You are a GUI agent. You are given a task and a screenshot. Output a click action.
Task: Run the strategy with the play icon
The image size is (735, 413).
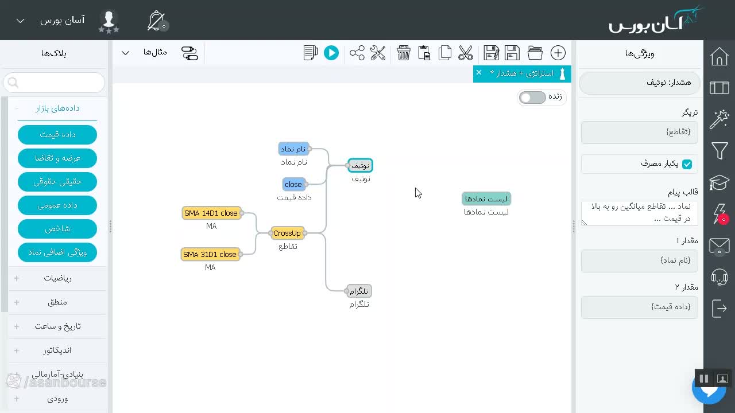331,53
